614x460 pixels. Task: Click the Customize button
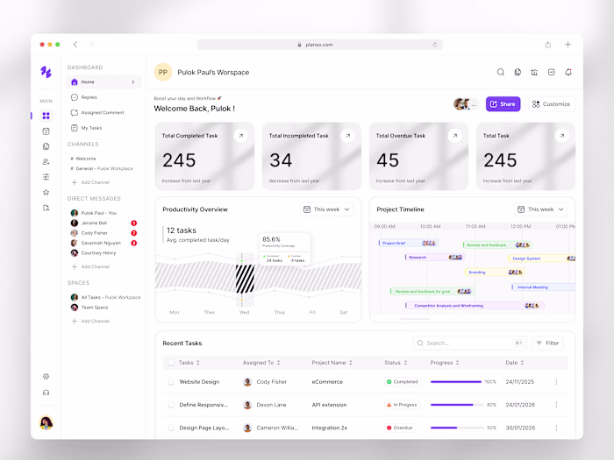tap(552, 104)
